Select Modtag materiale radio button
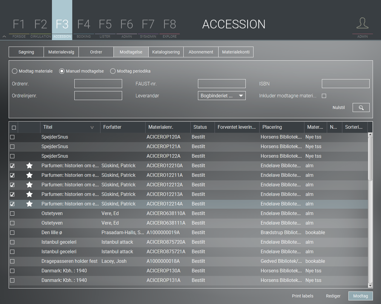381x304 pixels. 15,71
